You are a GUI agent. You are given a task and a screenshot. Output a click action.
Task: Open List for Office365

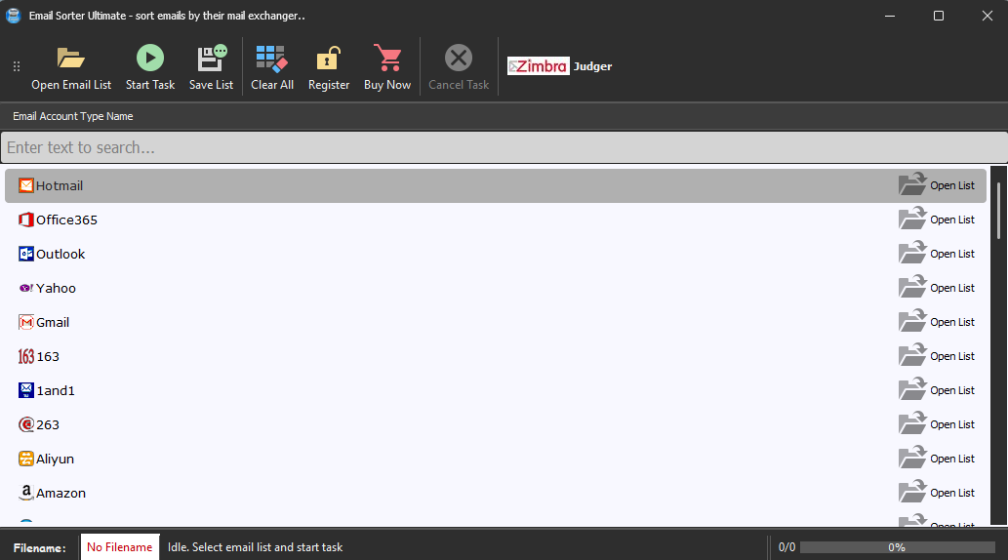937,220
